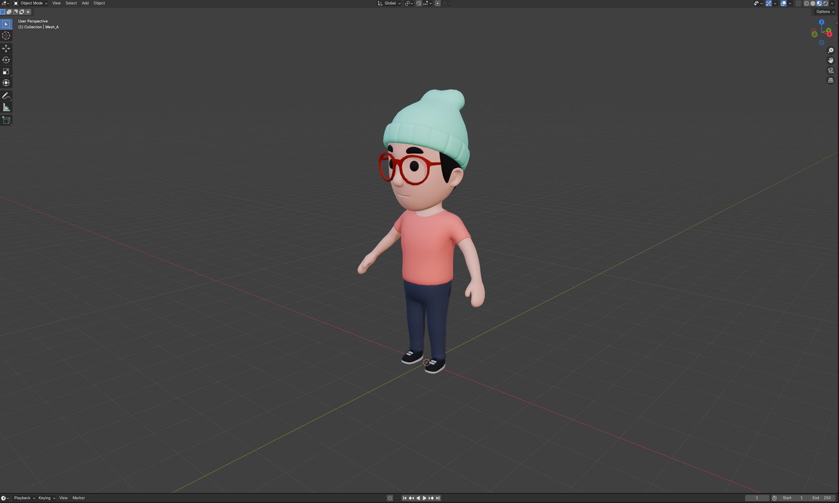Choose the Move tool
Viewport: 839px width, 503px height.
(x=6, y=48)
